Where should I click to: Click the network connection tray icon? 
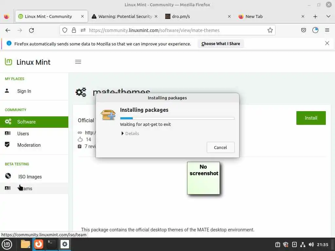pos(303,244)
